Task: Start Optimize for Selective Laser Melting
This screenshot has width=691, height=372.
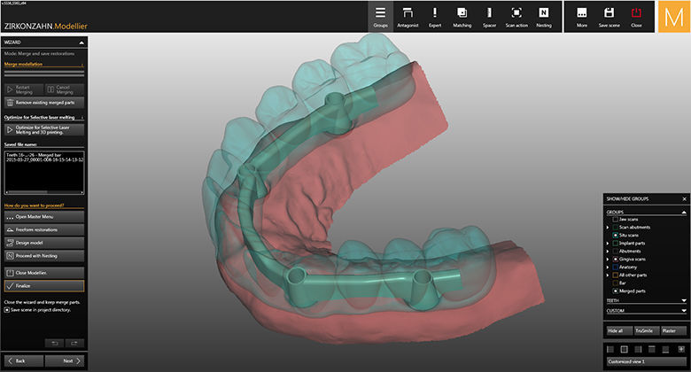Action: coord(44,129)
